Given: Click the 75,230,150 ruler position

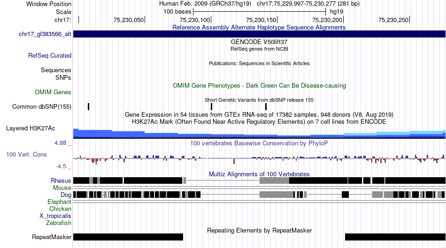Looking at the screenshot, I should 261,20.
